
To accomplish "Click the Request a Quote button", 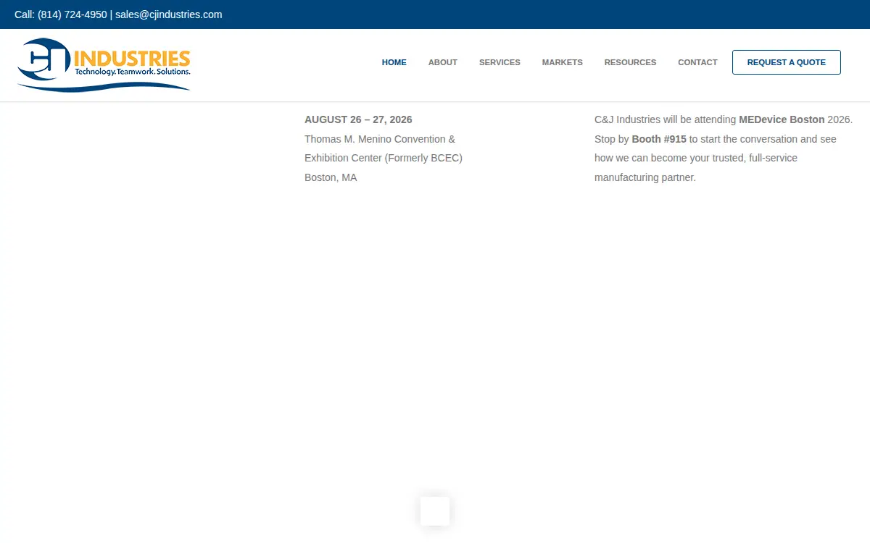I will pos(787,62).
